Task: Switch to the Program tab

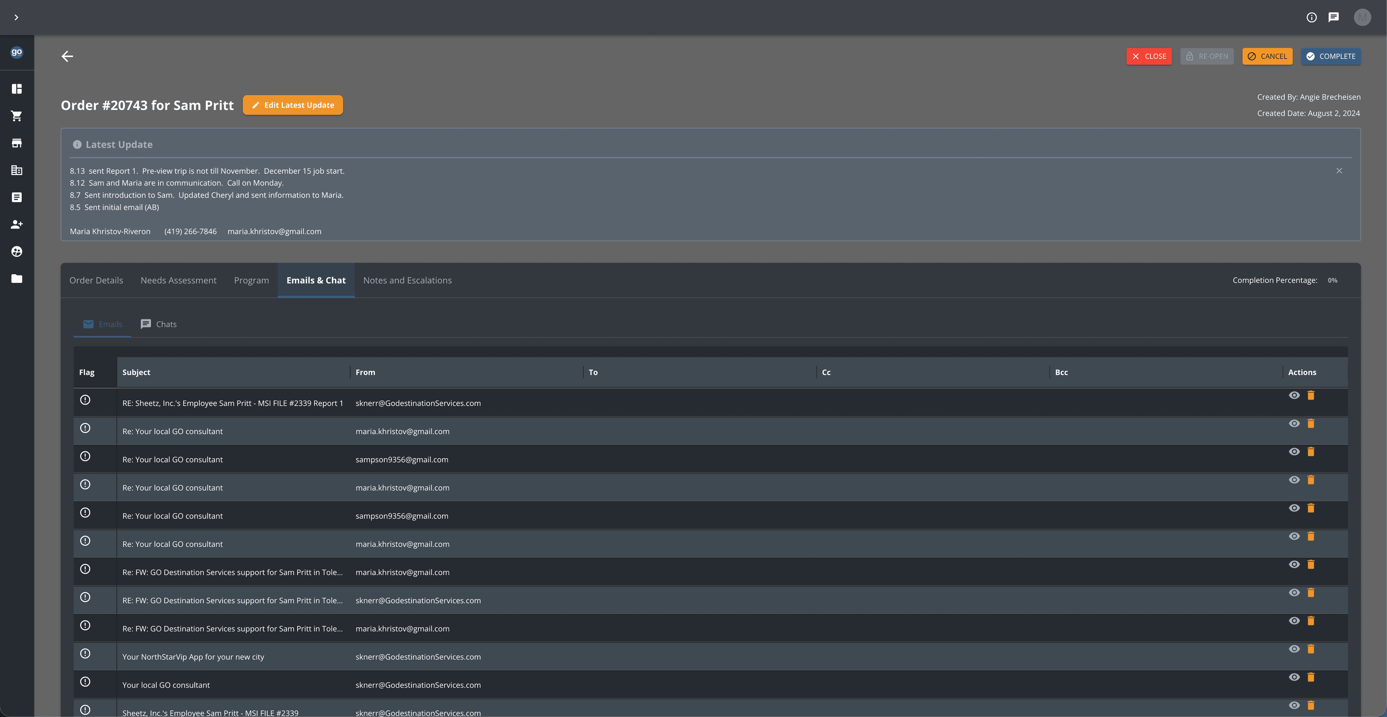Action: click(251, 280)
